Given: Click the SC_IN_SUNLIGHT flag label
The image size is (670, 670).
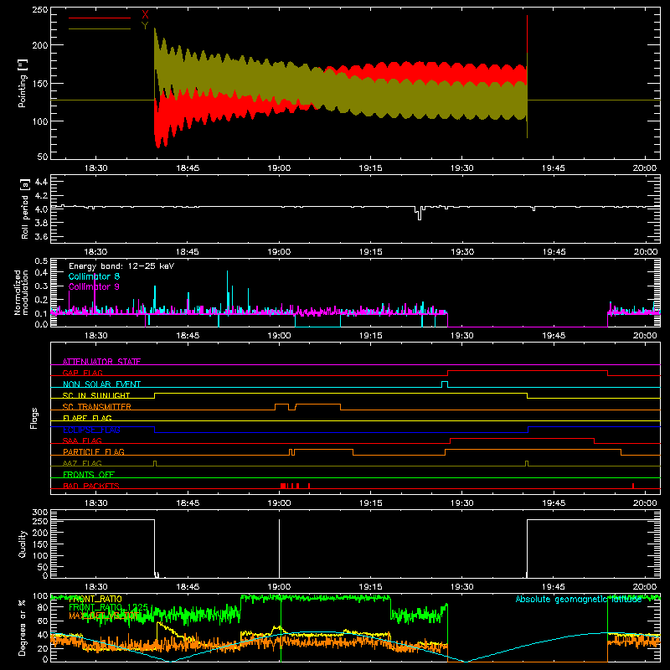Looking at the screenshot, I should [x=96, y=395].
